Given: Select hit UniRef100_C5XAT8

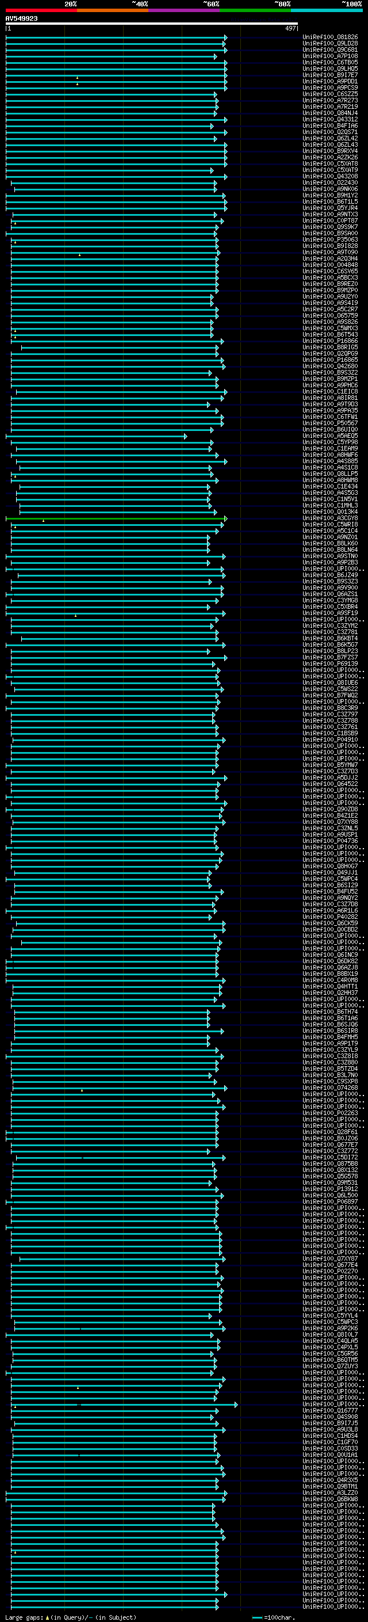Looking at the screenshot, I should [x=330, y=164].
